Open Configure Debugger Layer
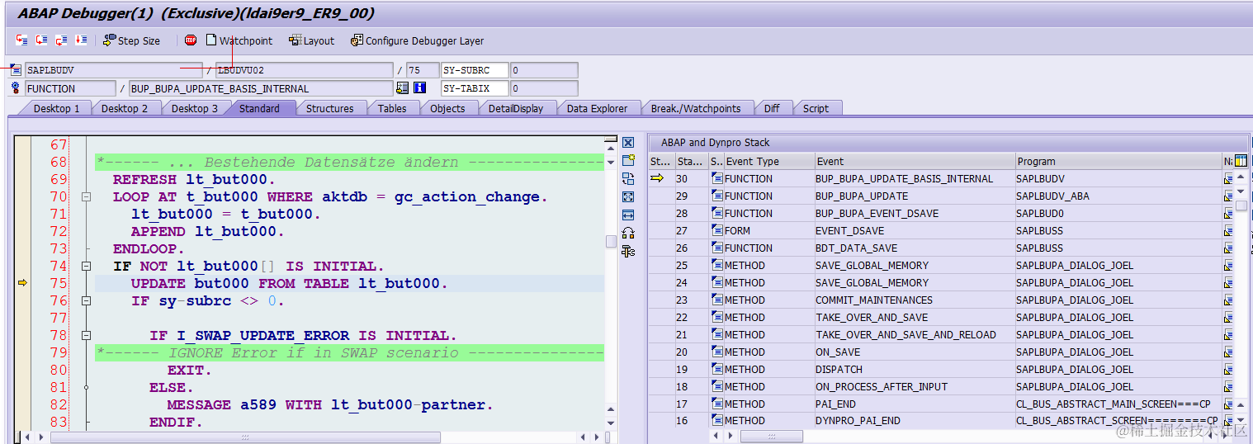Screen dimensions: 1253x444 [417, 40]
